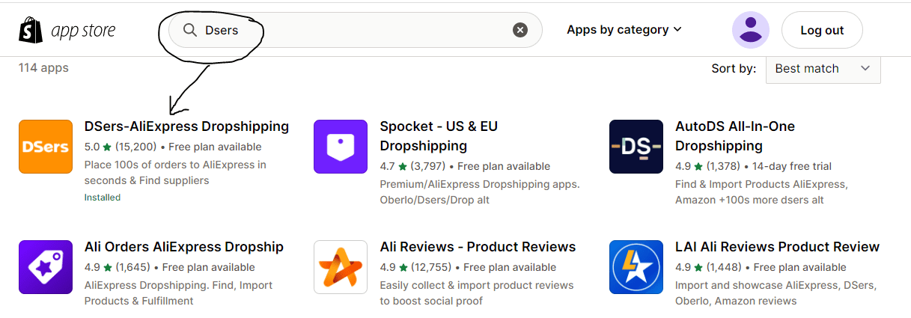Open the Sort by Best match dropdown
Image resolution: width=911 pixels, height=318 pixels.
click(x=823, y=68)
